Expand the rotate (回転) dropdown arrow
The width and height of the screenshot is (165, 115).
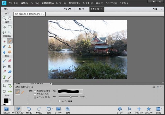point(52,109)
